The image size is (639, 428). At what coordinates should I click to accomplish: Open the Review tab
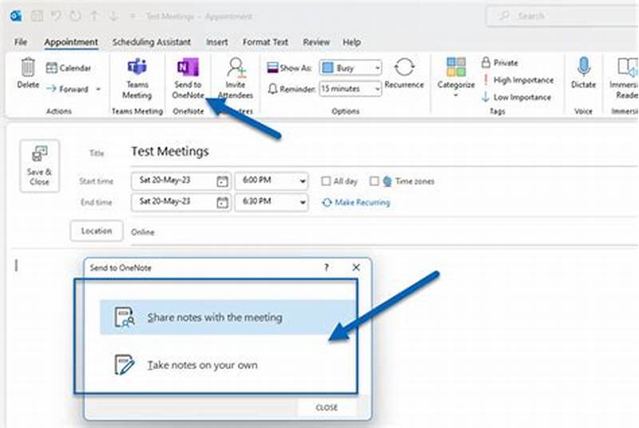tap(316, 42)
